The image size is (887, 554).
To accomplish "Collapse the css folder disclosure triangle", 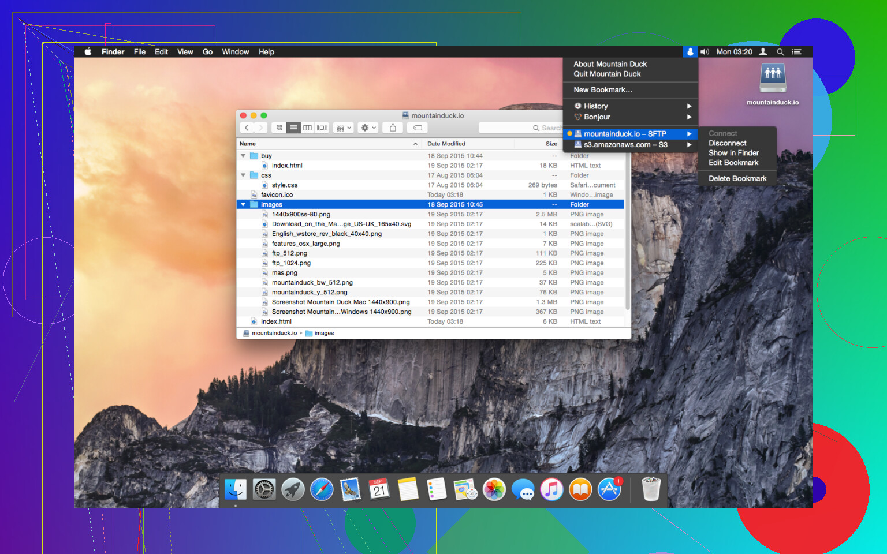I will coord(243,175).
